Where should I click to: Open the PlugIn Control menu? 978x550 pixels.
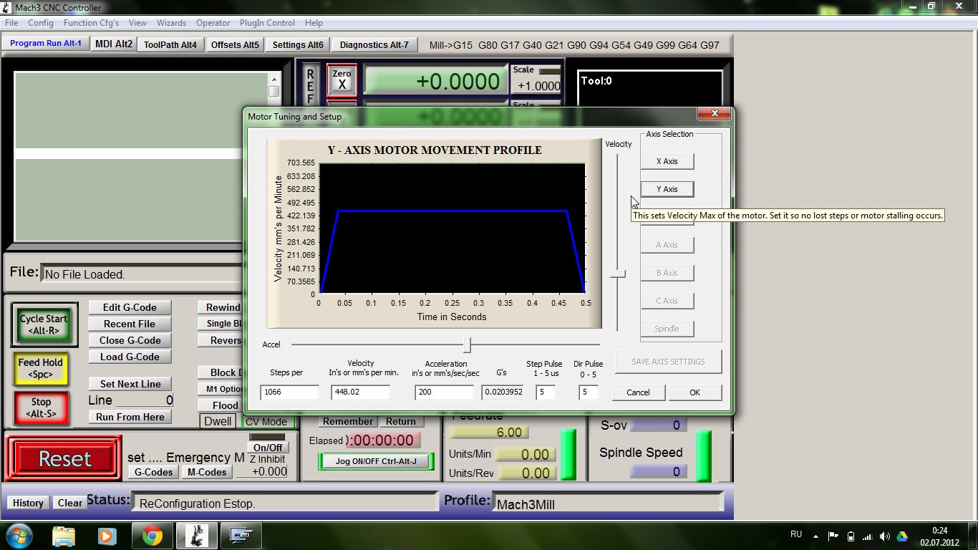(267, 23)
